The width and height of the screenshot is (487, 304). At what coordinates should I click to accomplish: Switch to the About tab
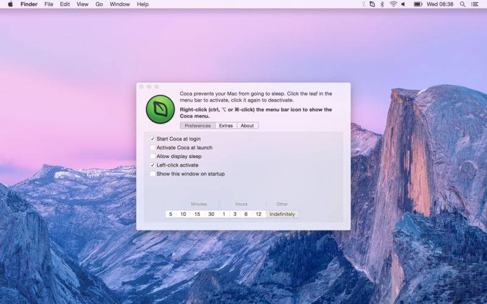[x=247, y=126]
